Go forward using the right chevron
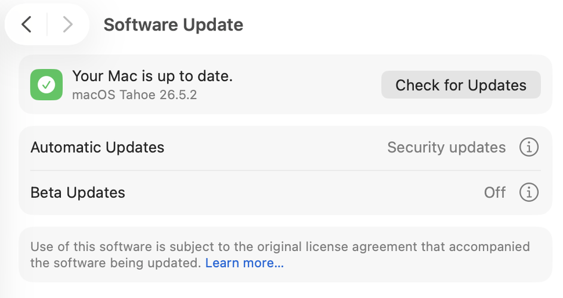This screenshot has width=563, height=298. point(67,25)
